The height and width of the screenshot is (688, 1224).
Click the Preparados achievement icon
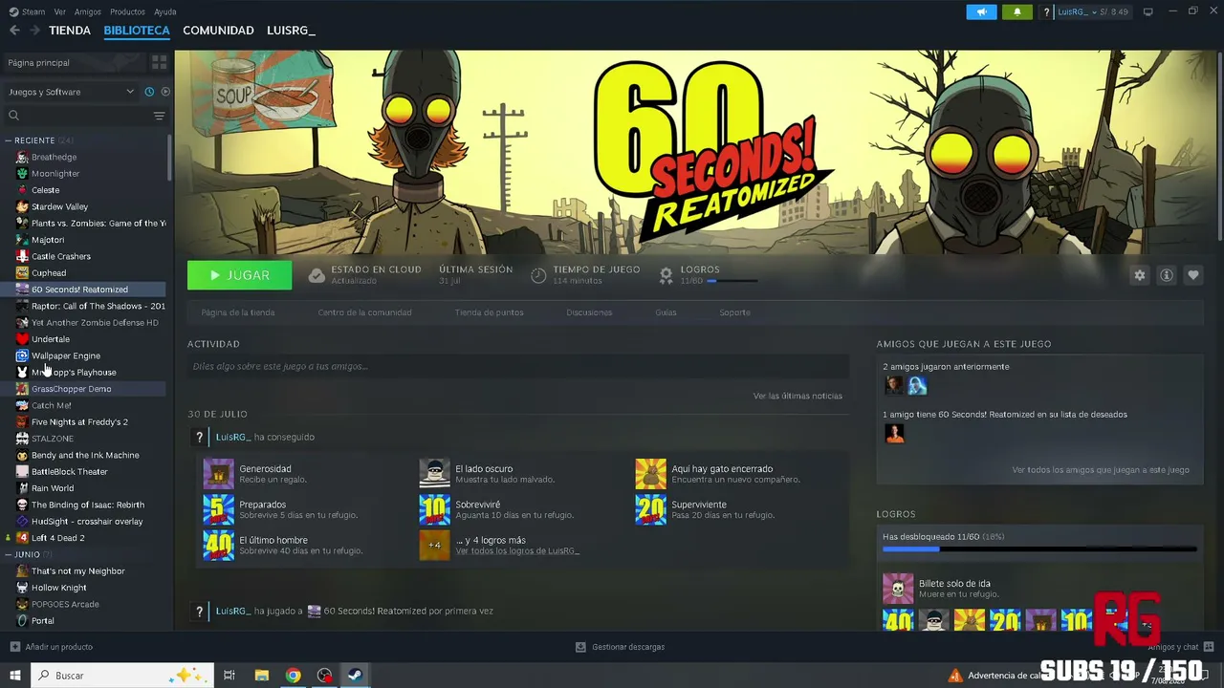tap(218, 509)
